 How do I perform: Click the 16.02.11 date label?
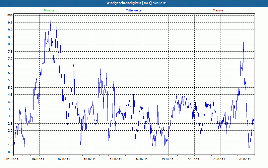[x=142, y=159]
